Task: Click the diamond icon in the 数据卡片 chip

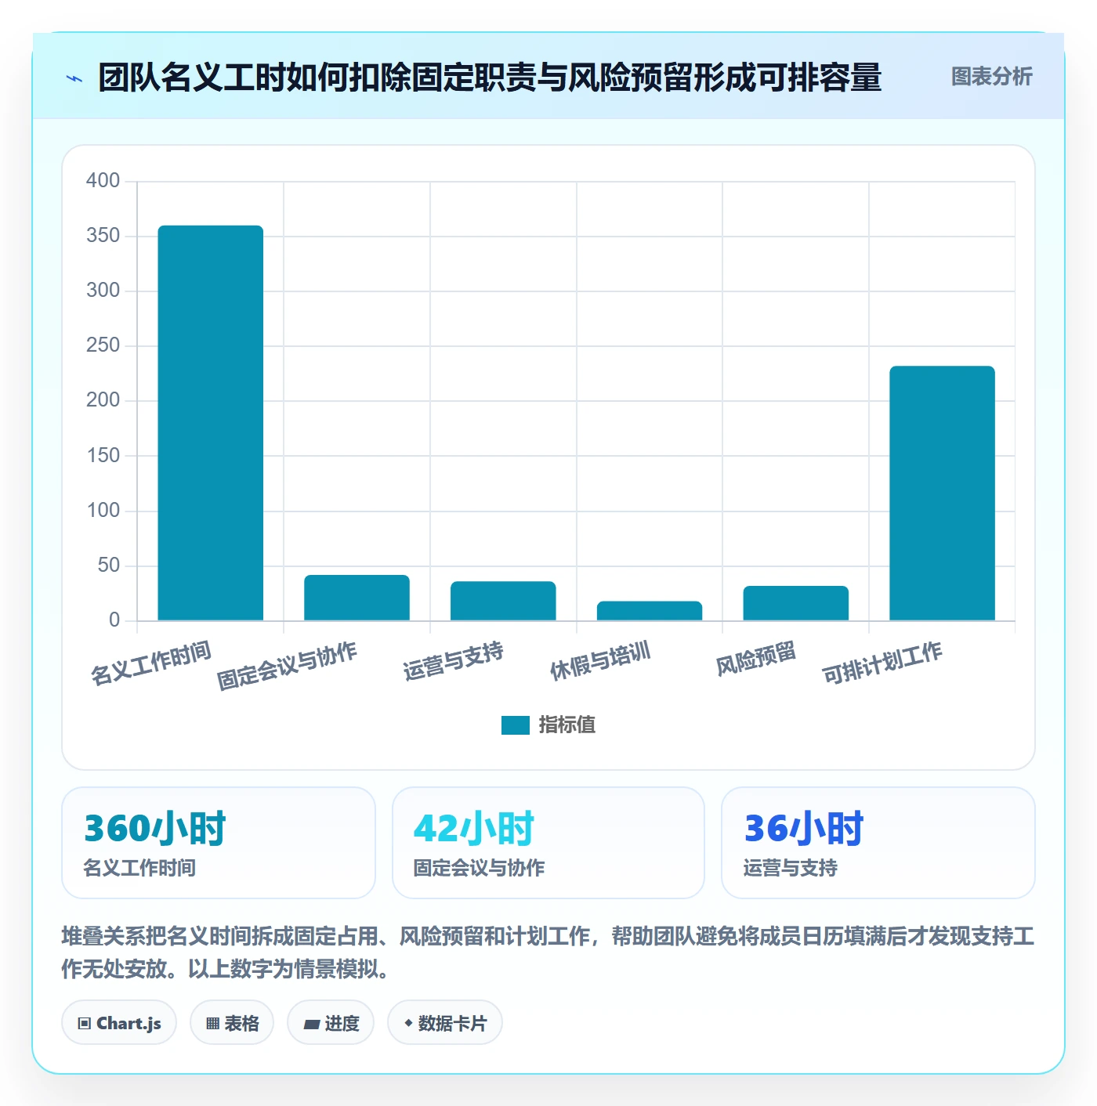Action: [x=408, y=1023]
